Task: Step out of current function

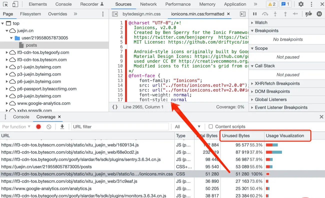Action: pyautogui.click(x=285, y=14)
